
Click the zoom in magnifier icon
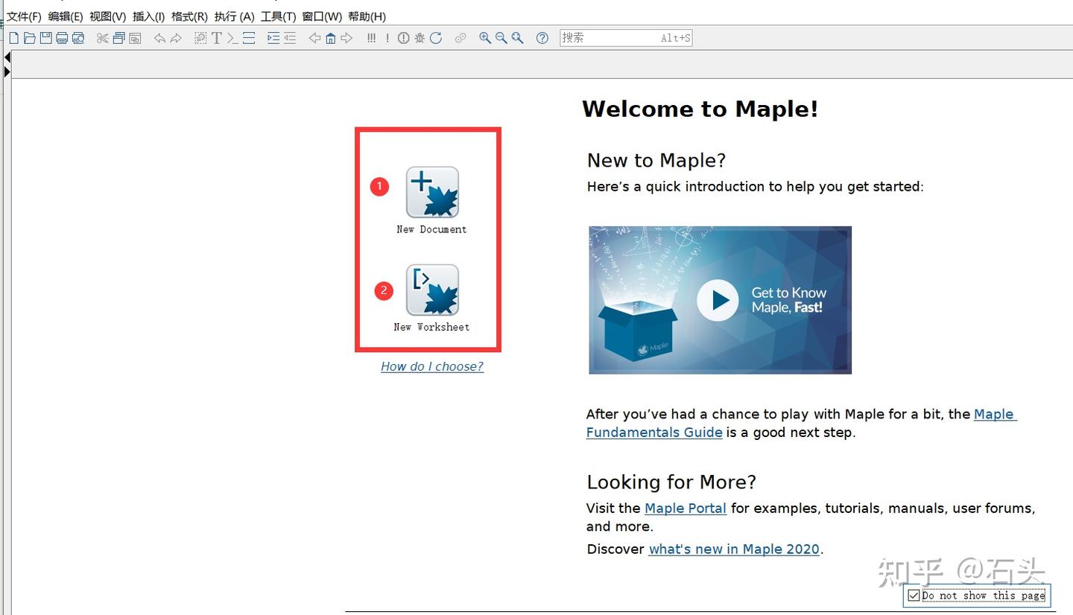point(484,38)
